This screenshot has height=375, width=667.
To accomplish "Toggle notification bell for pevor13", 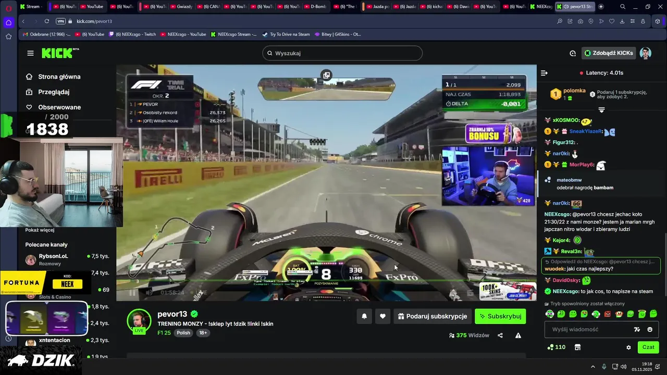I will pos(364,316).
